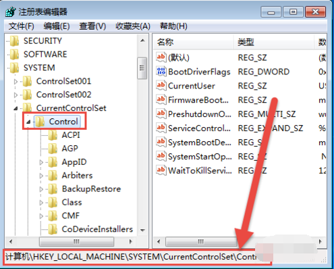The height and width of the screenshot is (269, 334).
Task: Collapse the CurrentControlSet key
Action: (16, 109)
